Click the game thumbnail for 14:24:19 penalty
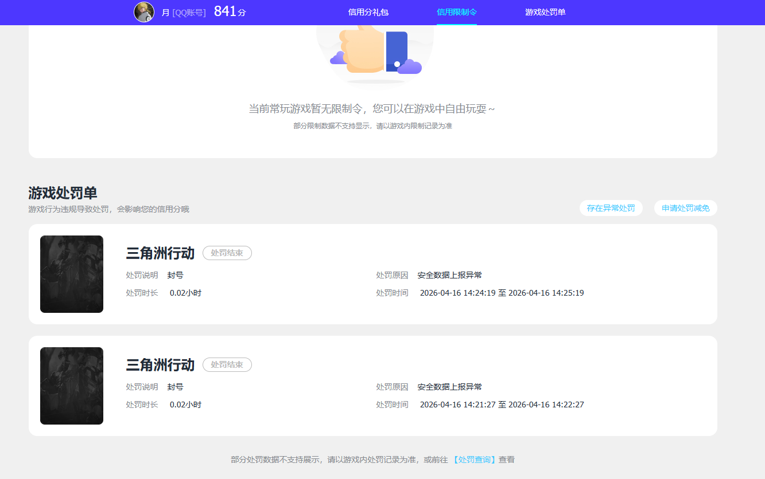Image resolution: width=765 pixels, height=479 pixels. pyautogui.click(x=72, y=274)
